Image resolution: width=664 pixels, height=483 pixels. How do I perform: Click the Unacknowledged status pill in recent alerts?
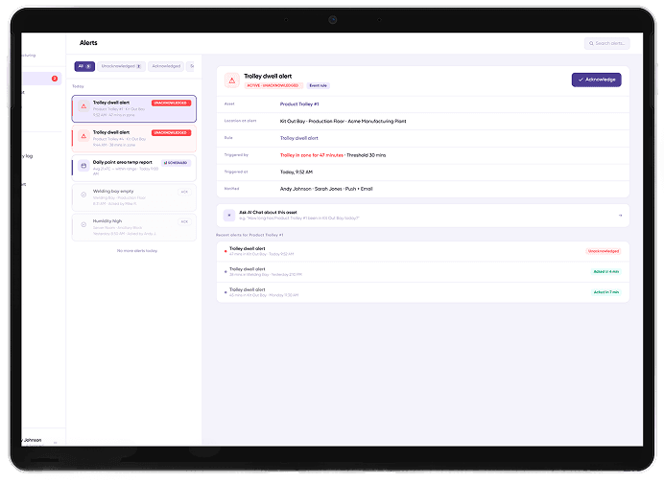[604, 251]
